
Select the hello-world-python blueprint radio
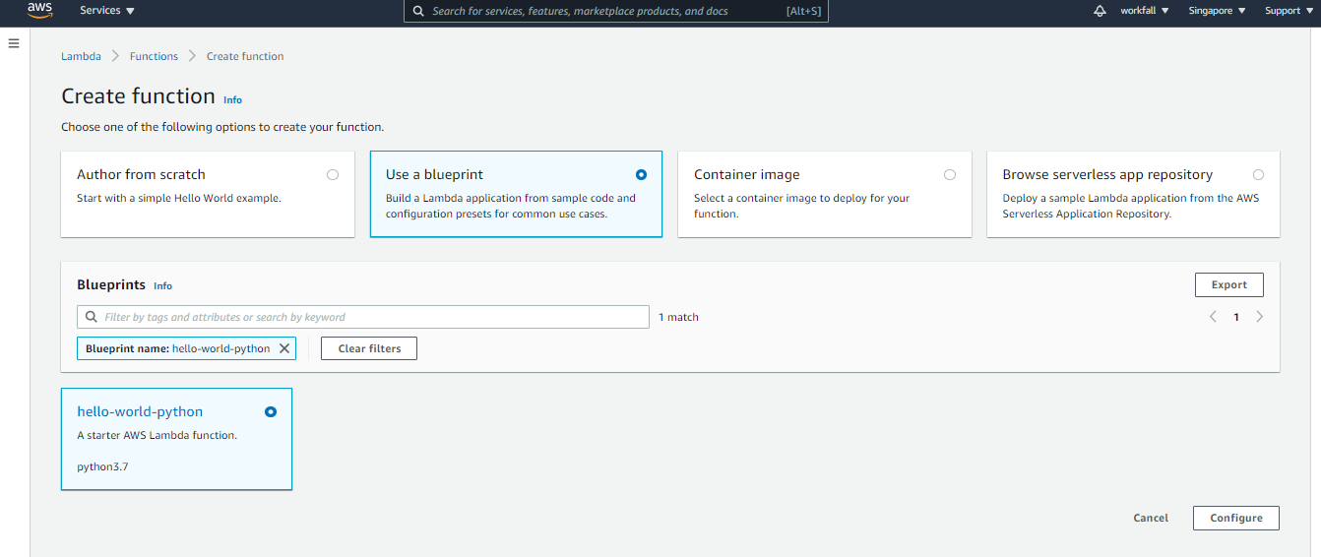[271, 411]
